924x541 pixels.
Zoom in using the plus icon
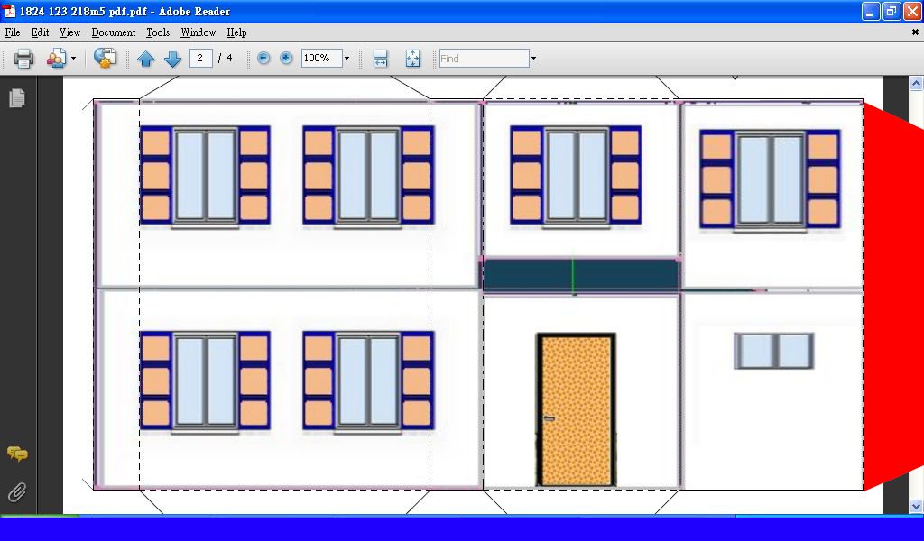(286, 59)
